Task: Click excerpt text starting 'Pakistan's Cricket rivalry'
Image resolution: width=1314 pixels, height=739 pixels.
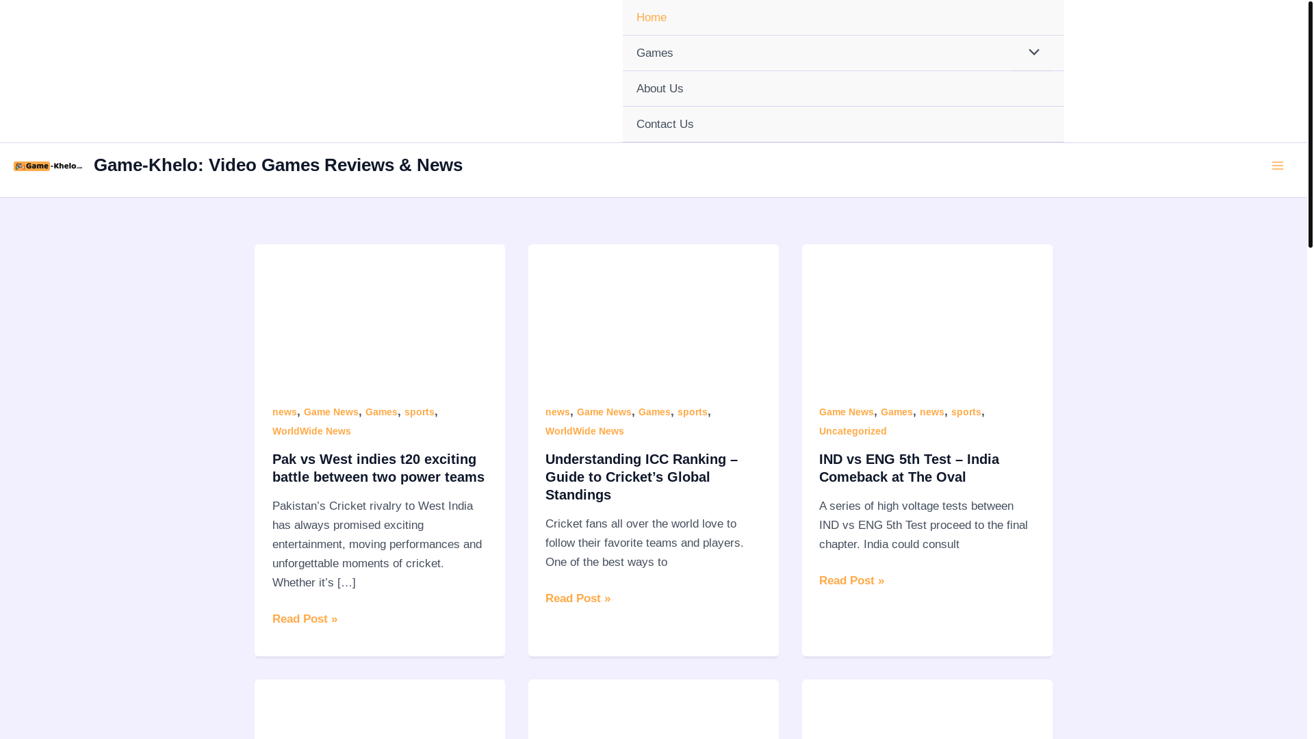Action: pos(378,545)
